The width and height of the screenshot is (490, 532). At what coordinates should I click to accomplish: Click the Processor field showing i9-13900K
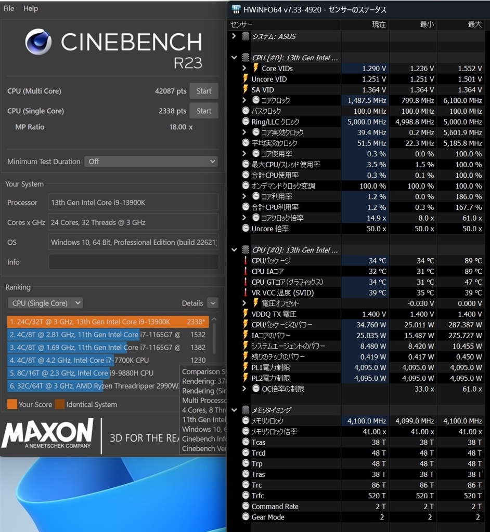[x=134, y=203]
